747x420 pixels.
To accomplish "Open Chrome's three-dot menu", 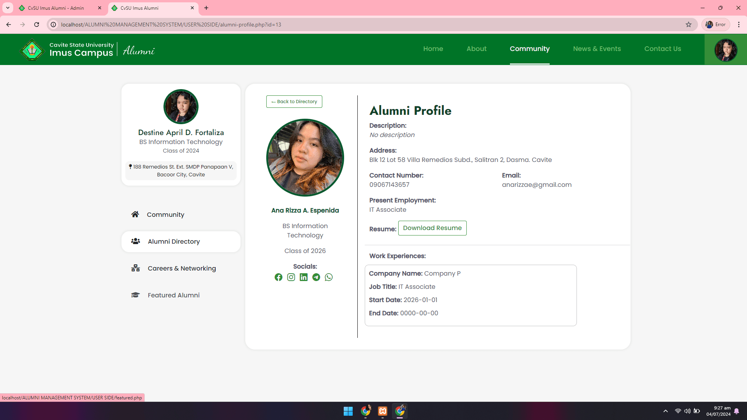I will 739,24.
